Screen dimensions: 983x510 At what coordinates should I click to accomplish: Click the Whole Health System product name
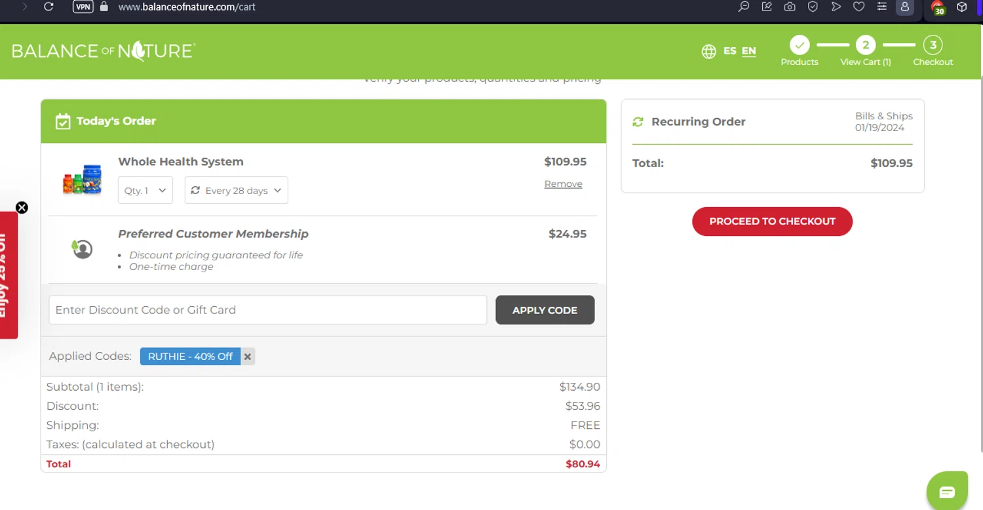181,162
